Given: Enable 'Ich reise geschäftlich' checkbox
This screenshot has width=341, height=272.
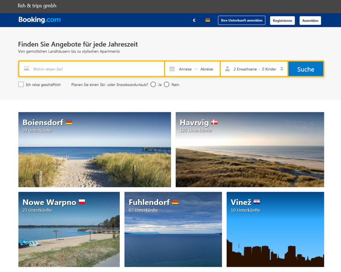Looking at the screenshot, I should (21, 84).
